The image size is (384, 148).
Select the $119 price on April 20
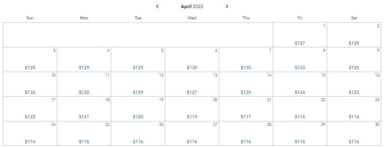[192, 117]
